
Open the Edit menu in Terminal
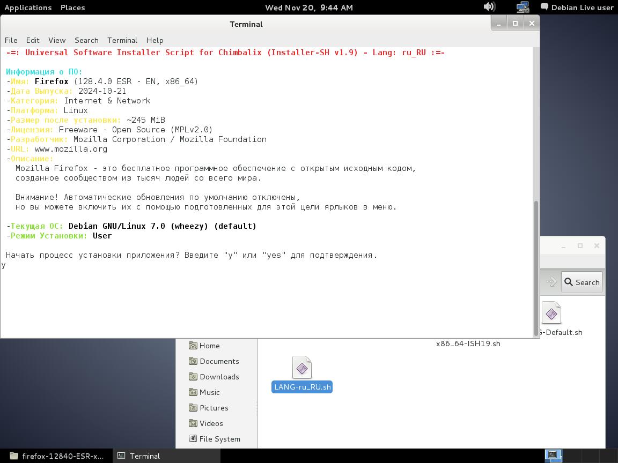[x=33, y=40]
